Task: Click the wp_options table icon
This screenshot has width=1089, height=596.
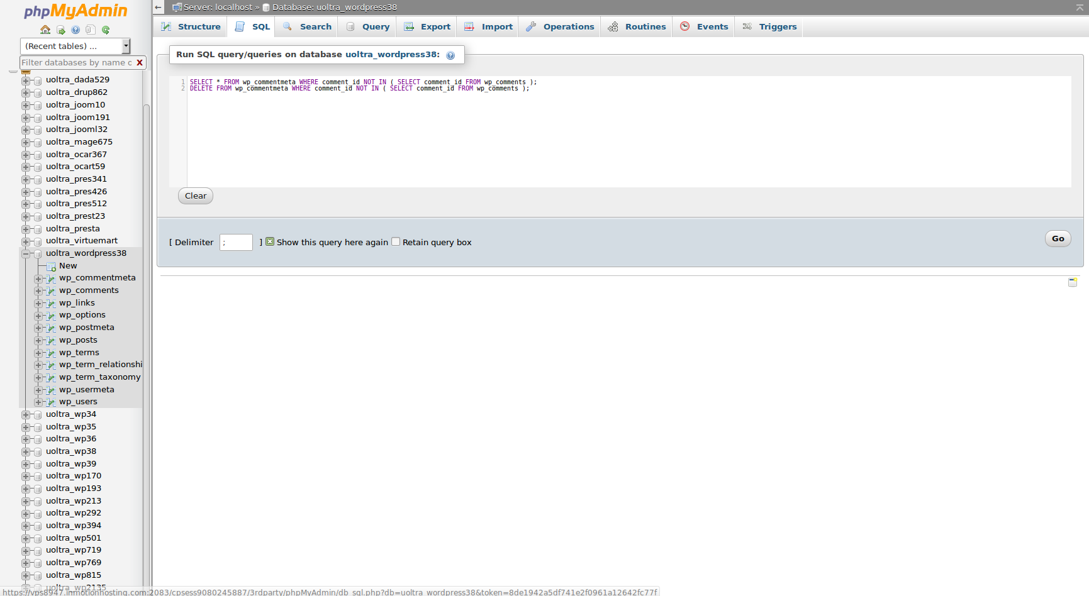Action: [51, 316]
